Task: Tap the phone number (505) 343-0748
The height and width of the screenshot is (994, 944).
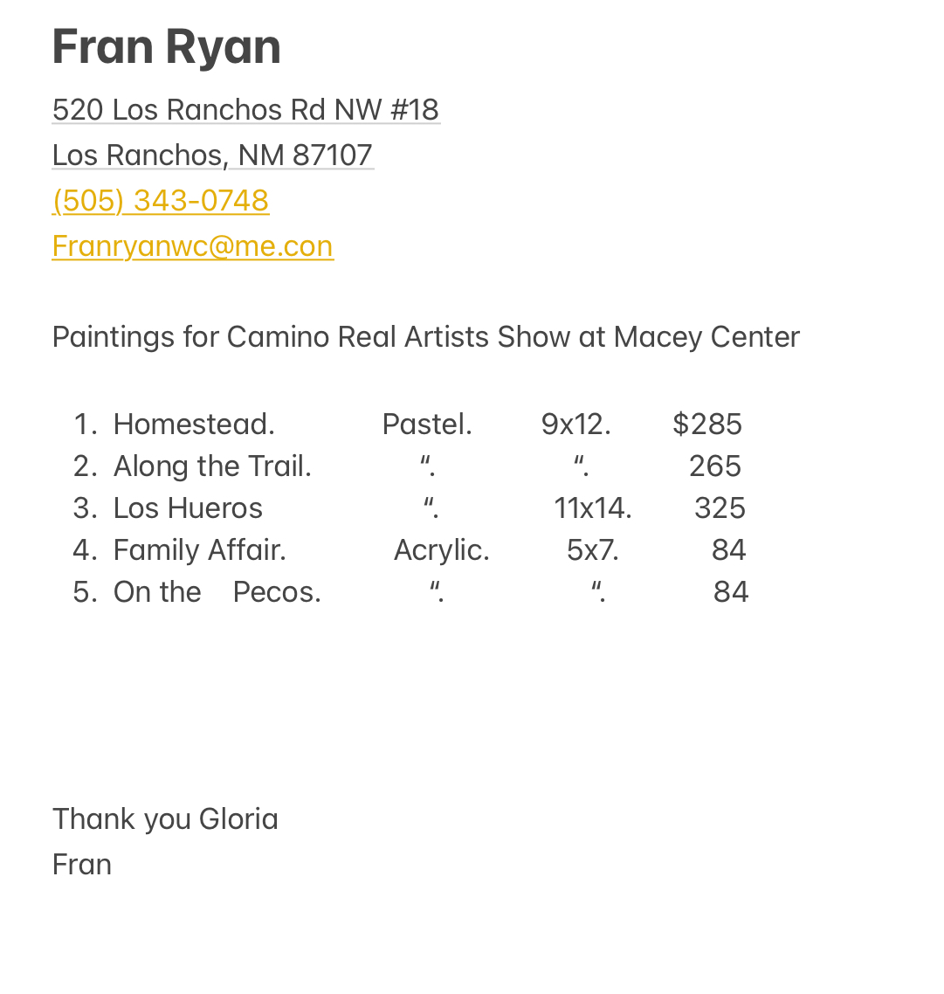Action: pyautogui.click(x=161, y=201)
